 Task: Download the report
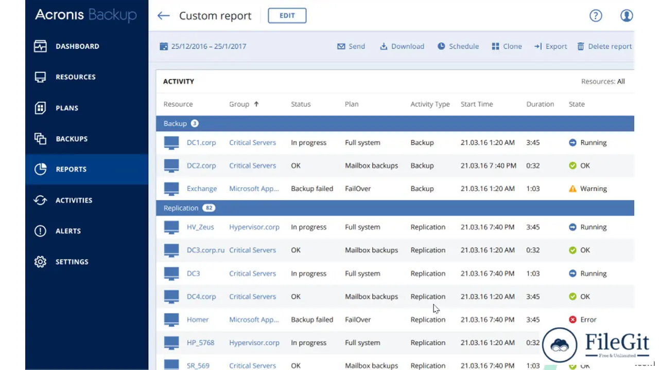(x=402, y=46)
